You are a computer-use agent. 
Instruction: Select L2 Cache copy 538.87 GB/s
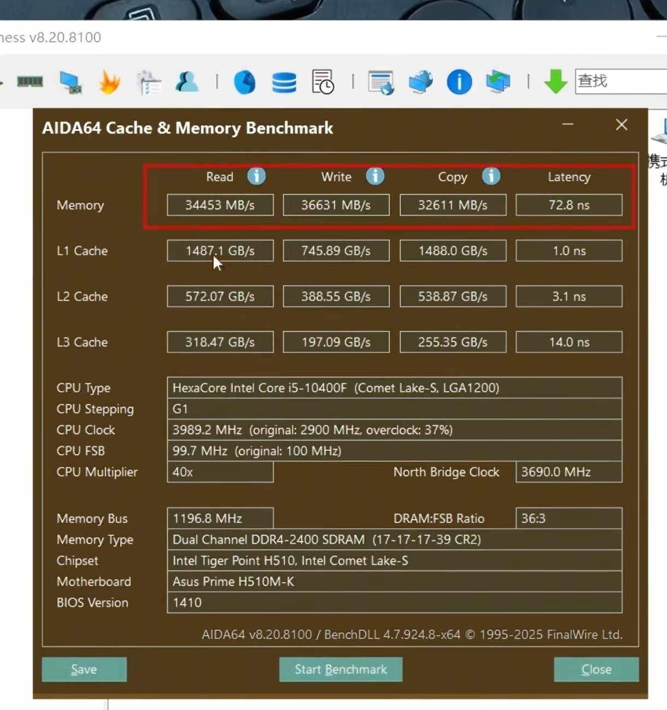coord(453,296)
